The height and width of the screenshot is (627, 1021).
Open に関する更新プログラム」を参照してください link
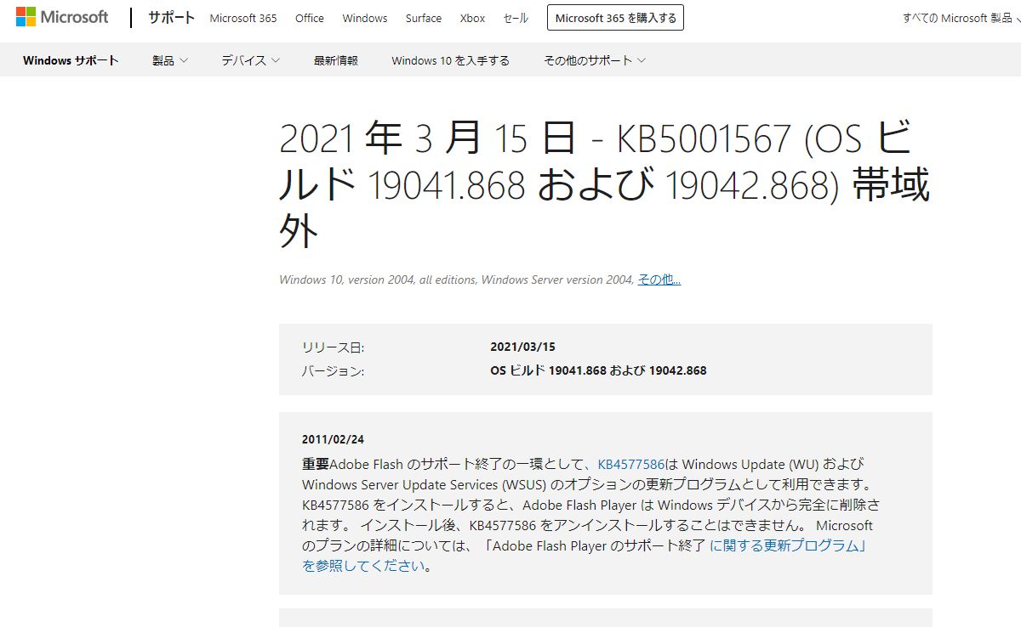(x=585, y=556)
